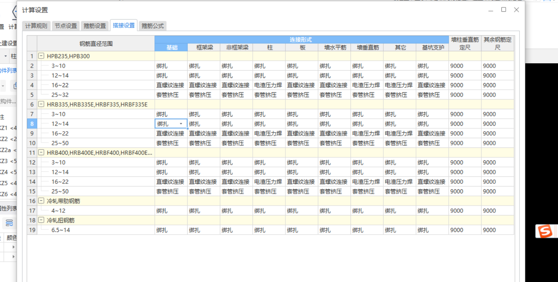The width and height of the screenshot is (558, 282).
Task: Click 墙垂直筋 cell 电渣压力焊 in row 9
Action: 367,133
